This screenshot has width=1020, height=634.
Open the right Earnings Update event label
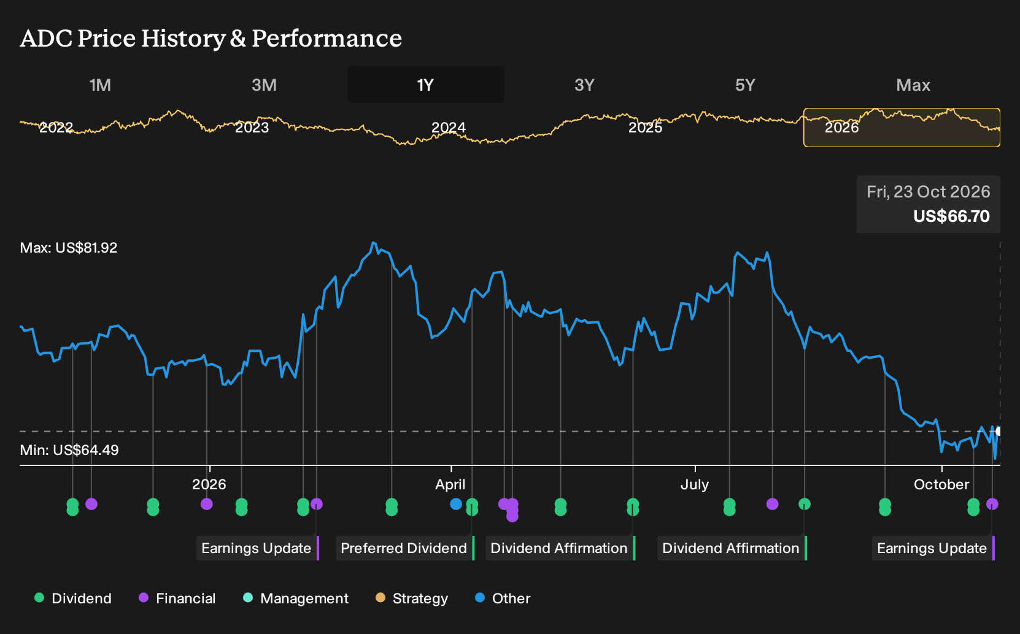tap(933, 548)
